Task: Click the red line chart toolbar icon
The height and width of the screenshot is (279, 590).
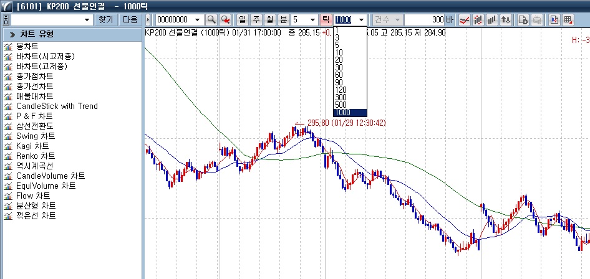Action: click(465, 20)
